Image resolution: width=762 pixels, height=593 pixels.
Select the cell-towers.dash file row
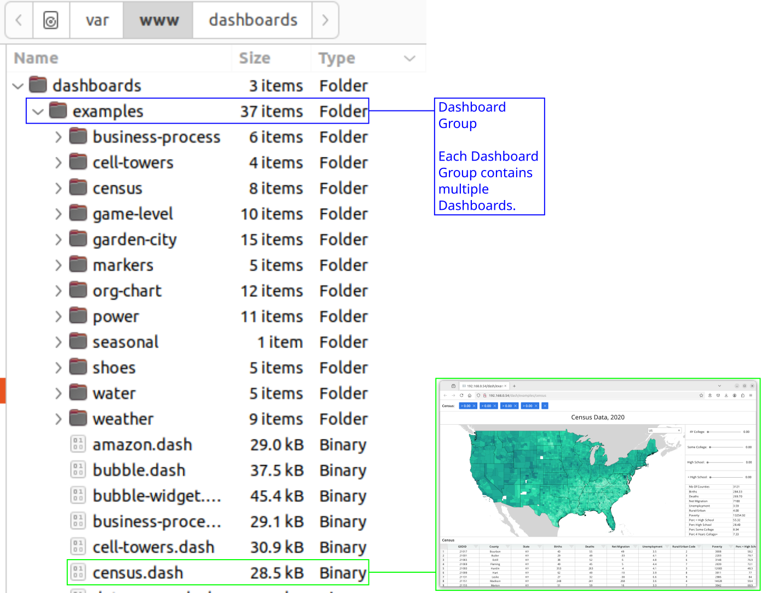click(153, 547)
